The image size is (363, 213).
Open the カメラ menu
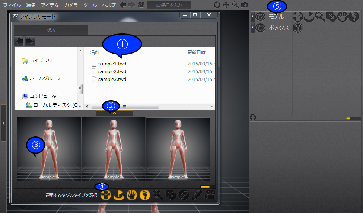pos(71,5)
